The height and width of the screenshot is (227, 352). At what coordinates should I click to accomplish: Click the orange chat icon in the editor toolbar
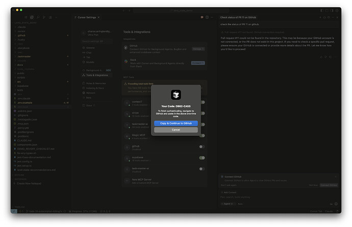pos(202,17)
